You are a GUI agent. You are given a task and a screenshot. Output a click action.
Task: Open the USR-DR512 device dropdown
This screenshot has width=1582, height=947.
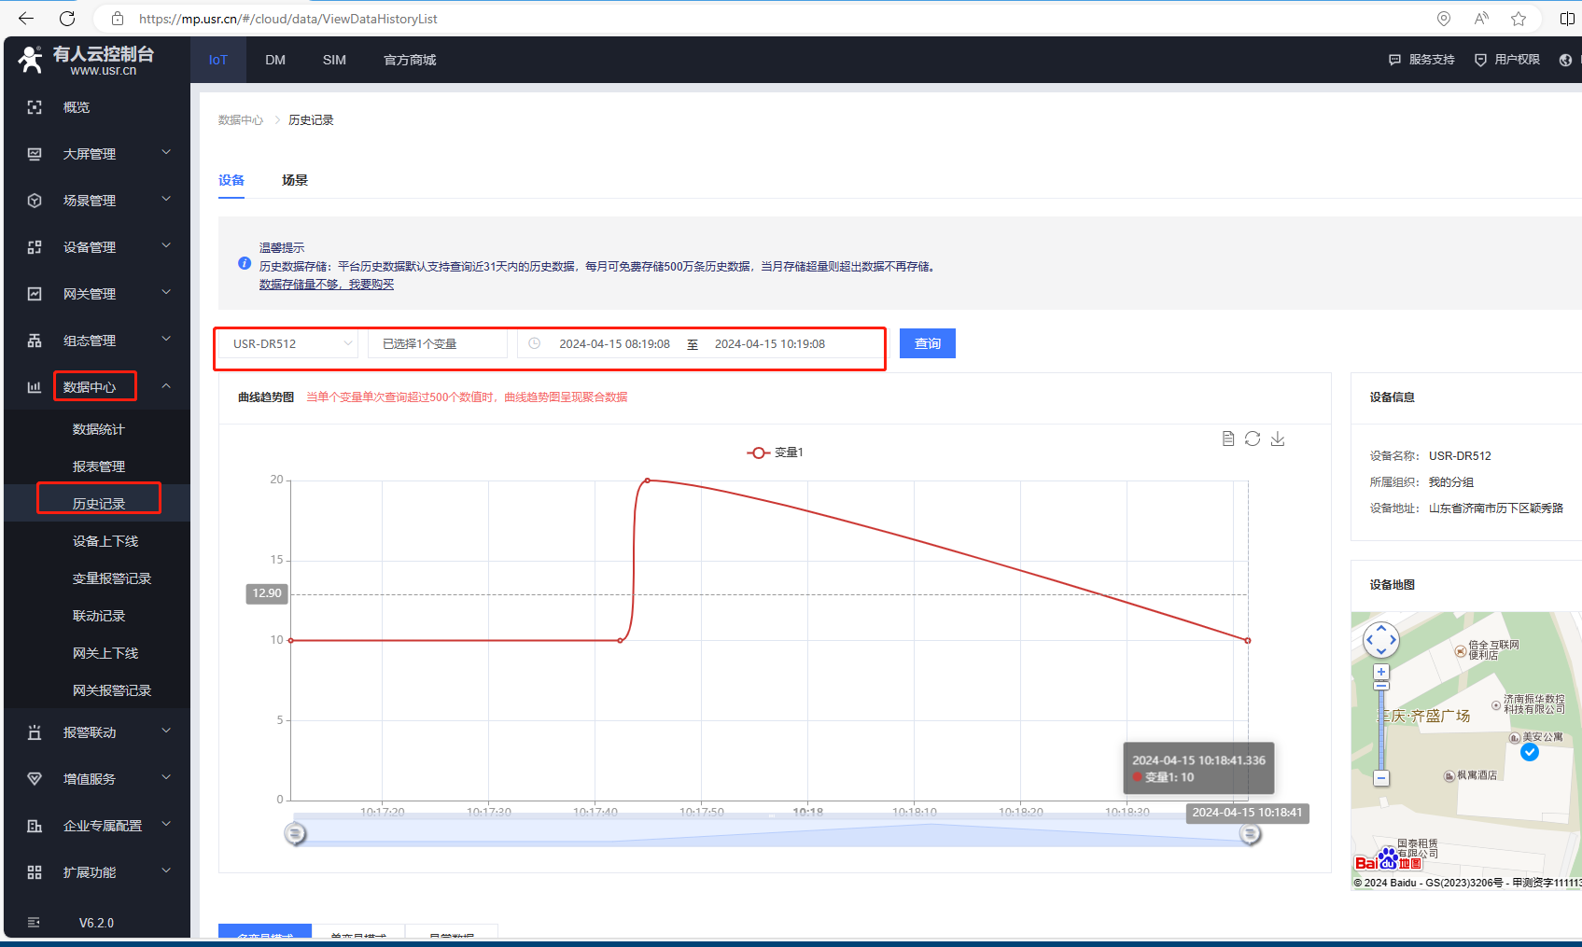click(x=292, y=344)
